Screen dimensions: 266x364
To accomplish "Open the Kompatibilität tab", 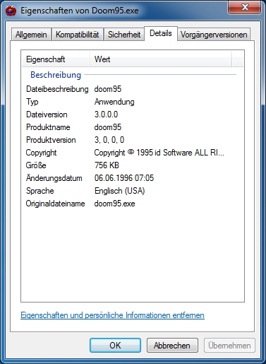I will [x=77, y=35].
